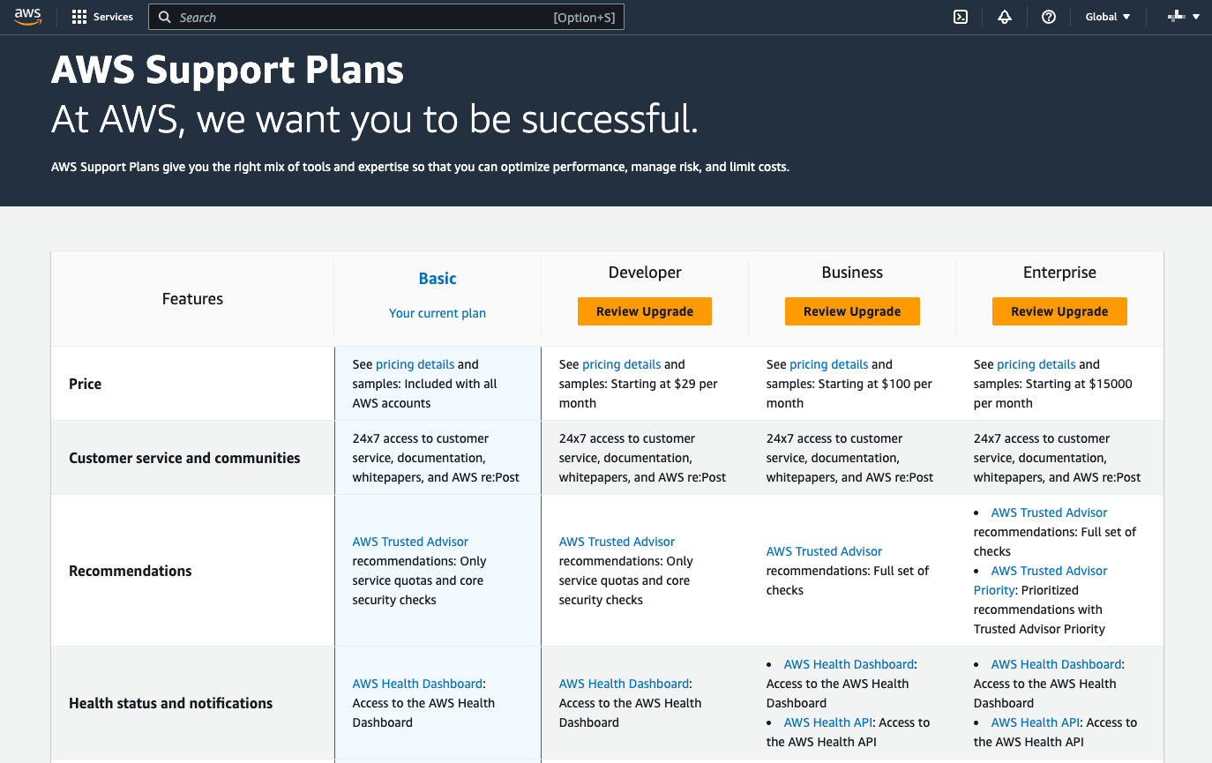
Task: View notifications bell icon
Action: pyautogui.click(x=1005, y=17)
